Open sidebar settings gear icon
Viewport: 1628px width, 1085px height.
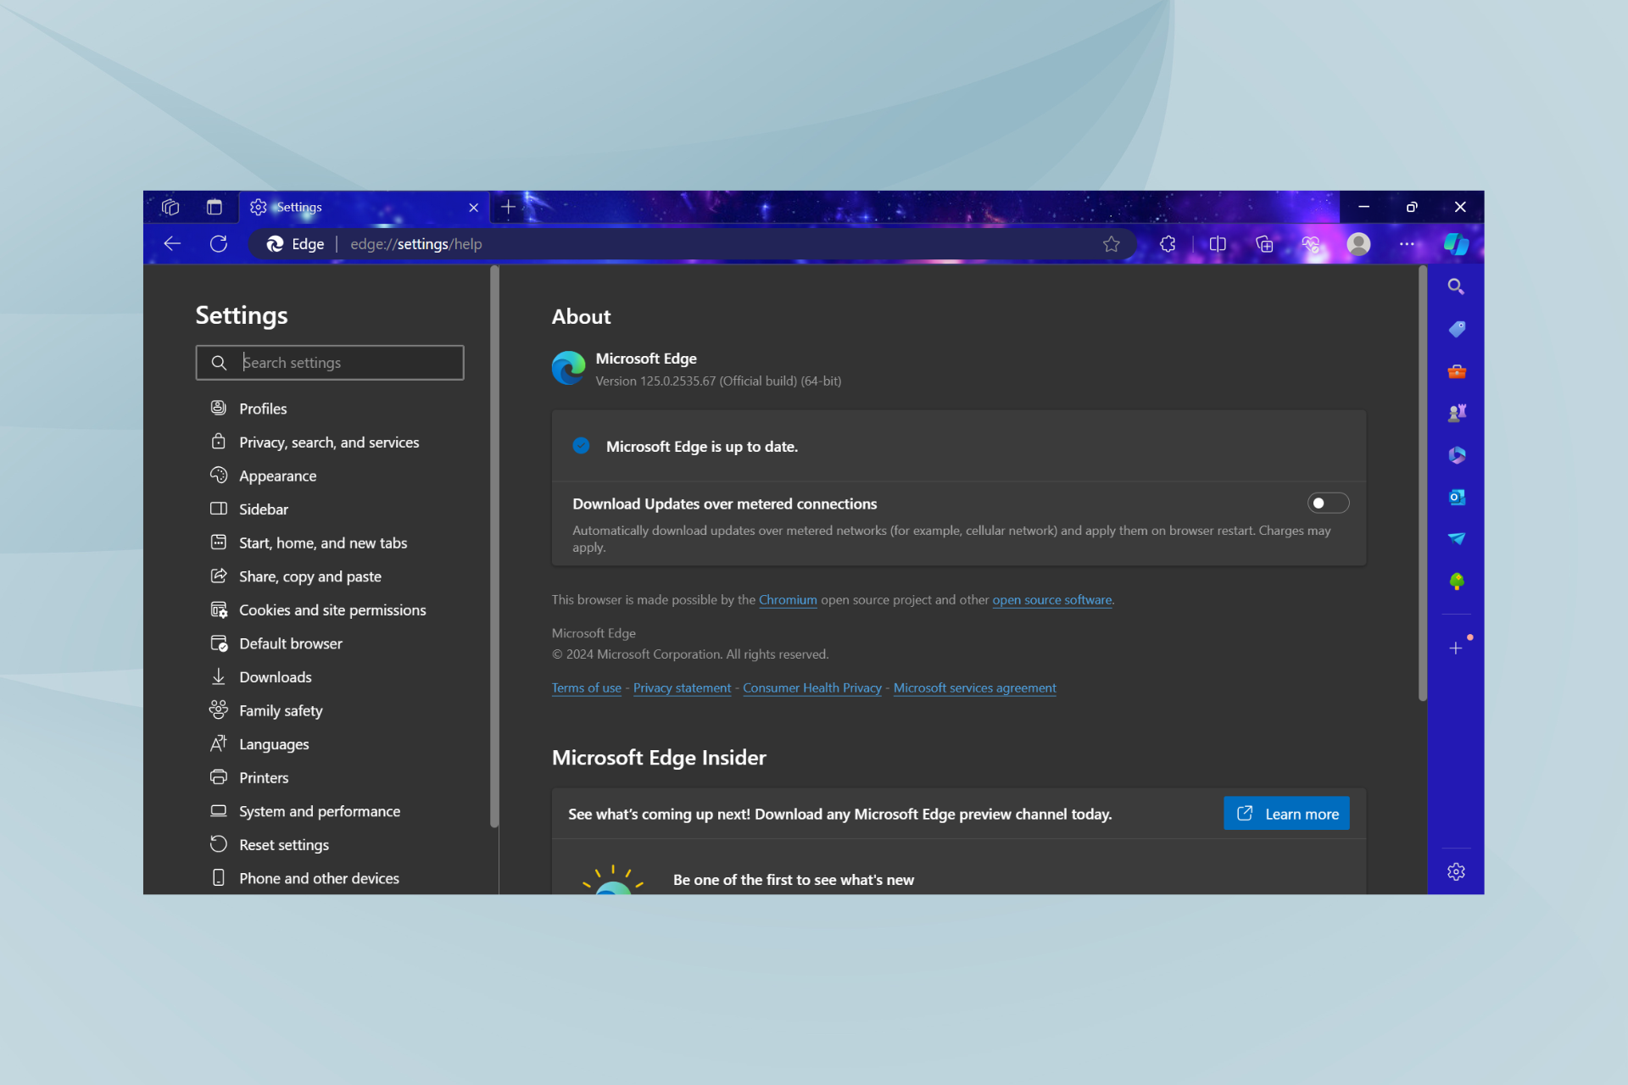click(1456, 871)
